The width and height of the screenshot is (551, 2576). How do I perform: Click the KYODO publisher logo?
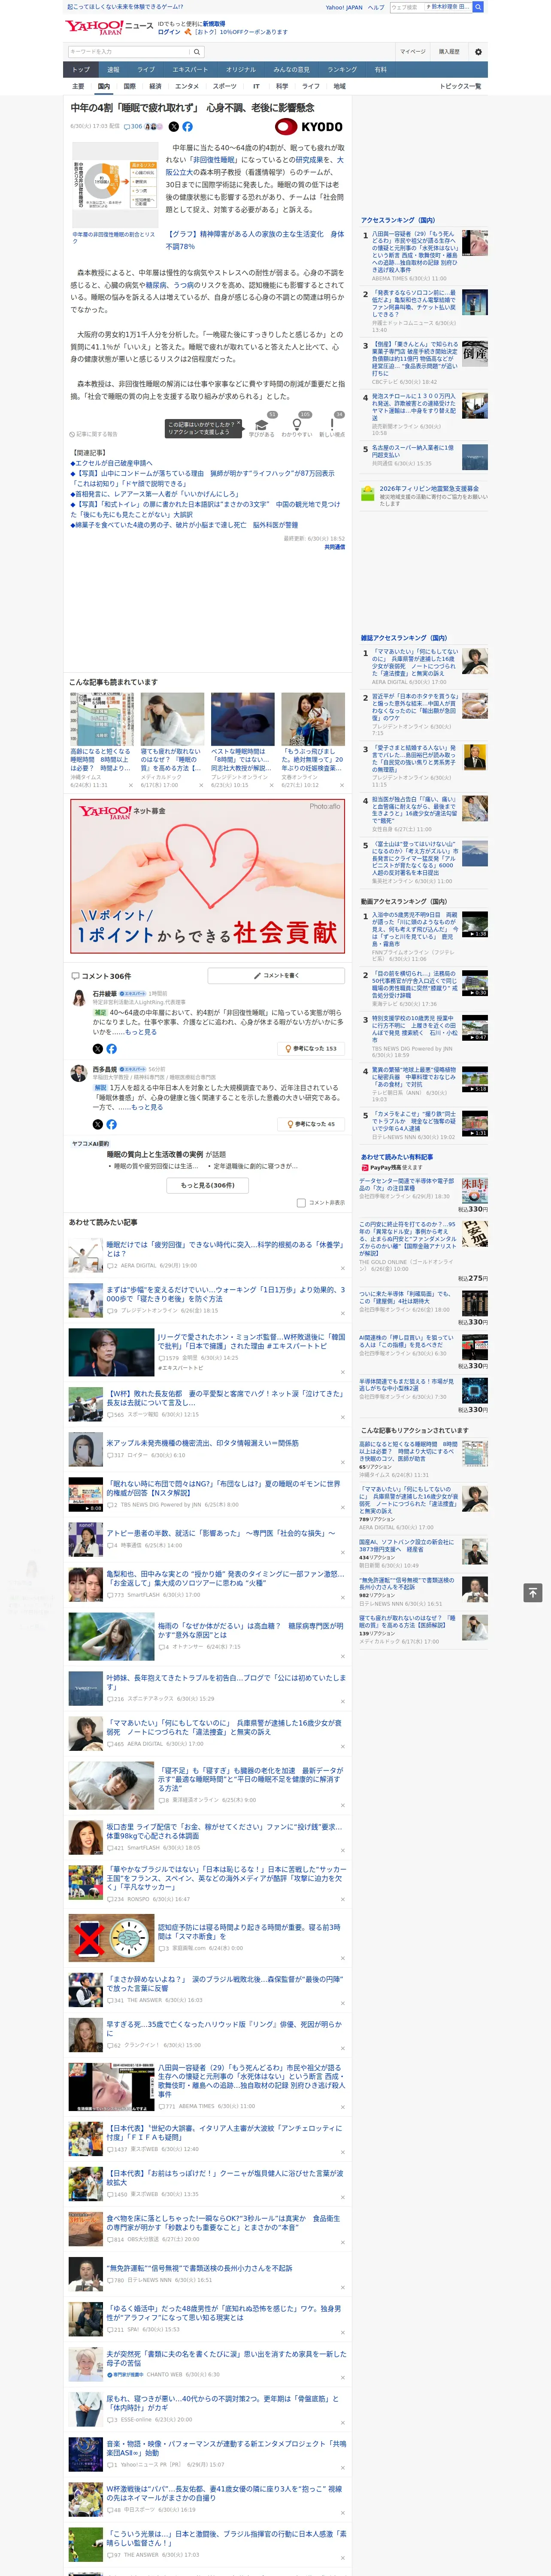tap(309, 127)
